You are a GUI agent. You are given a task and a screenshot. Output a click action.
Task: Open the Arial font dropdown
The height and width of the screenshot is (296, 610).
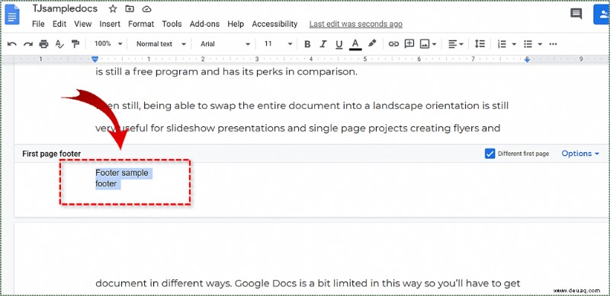pos(225,44)
